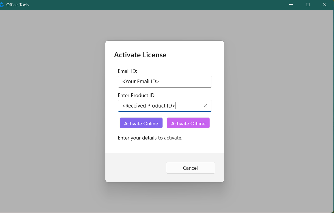334x213 pixels.
Task: Maximize the Office_Tools window
Action: click(308, 5)
